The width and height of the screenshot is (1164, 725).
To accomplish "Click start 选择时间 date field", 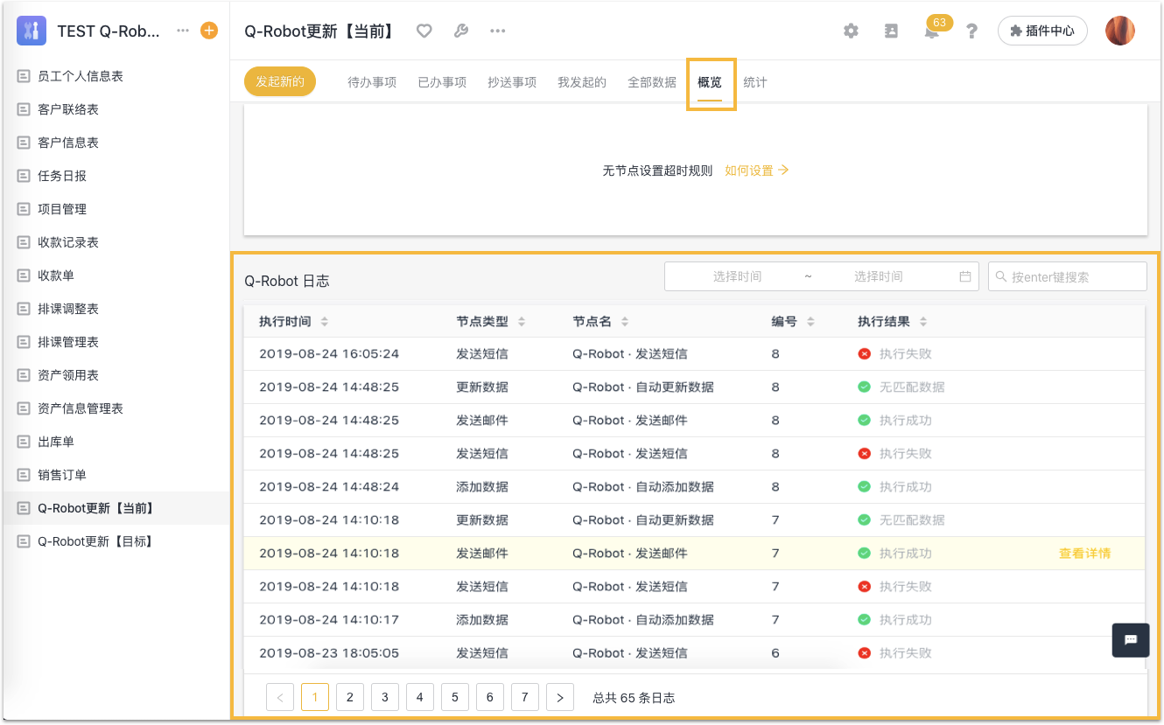I will coord(737,276).
